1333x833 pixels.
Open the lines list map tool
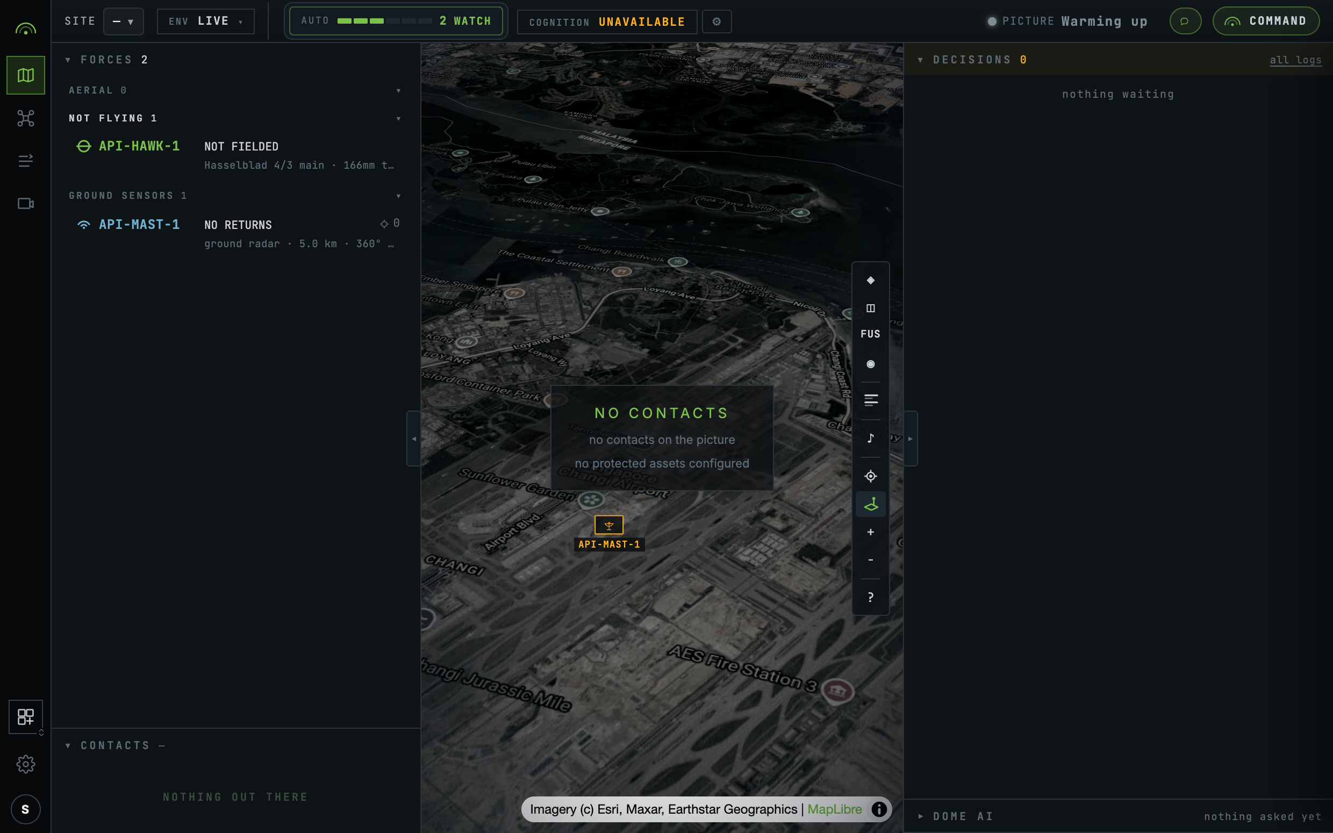870,400
